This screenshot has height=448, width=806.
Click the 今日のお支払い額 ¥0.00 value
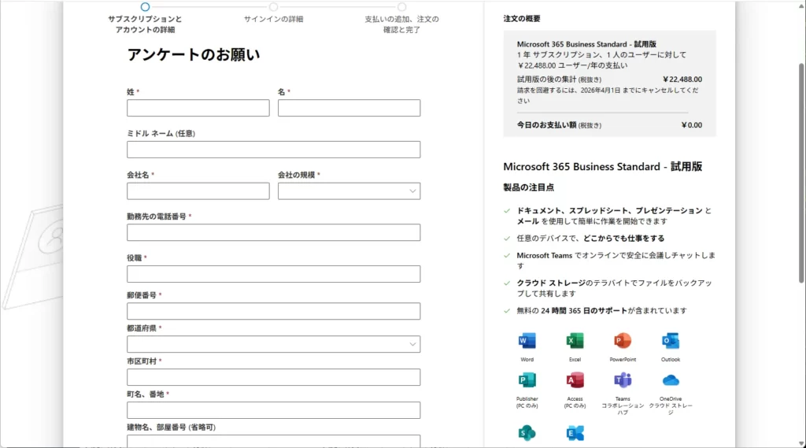691,125
